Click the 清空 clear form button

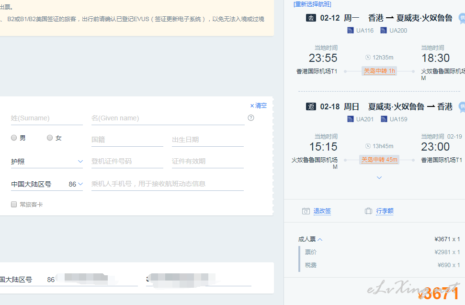tap(259, 106)
